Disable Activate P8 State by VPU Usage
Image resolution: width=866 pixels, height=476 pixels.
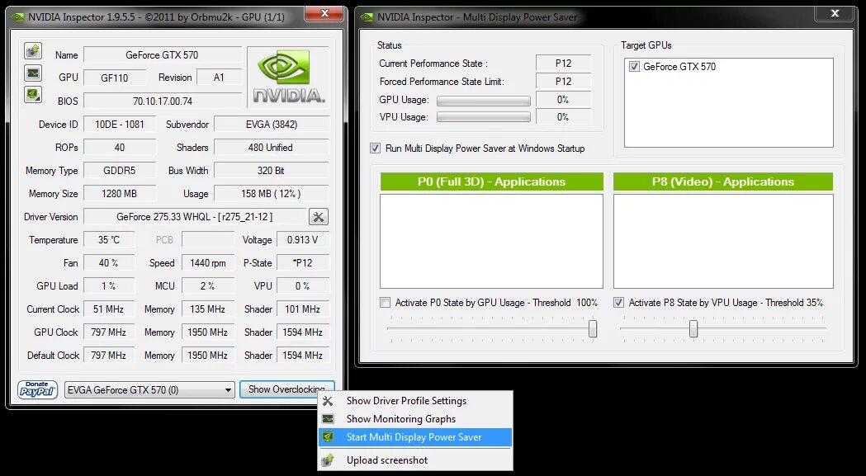click(618, 303)
